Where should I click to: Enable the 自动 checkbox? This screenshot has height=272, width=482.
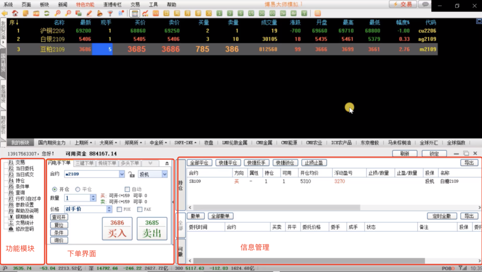coord(127,189)
